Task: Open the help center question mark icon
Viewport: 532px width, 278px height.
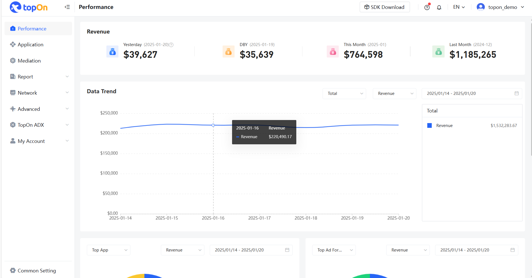Action: 427,7
